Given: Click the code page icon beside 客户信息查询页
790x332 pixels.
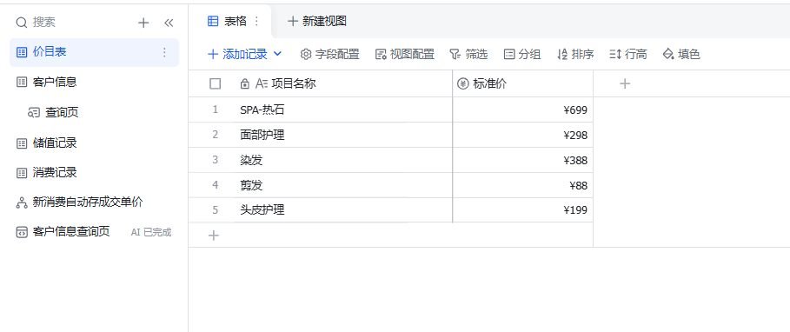Looking at the screenshot, I should pyautogui.click(x=22, y=232).
